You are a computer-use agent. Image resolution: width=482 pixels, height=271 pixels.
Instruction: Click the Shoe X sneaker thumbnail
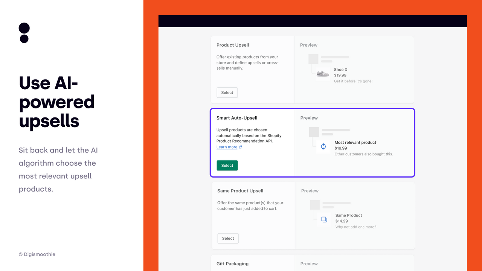tap(323, 74)
